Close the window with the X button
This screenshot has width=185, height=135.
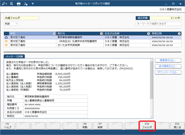point(180,4)
